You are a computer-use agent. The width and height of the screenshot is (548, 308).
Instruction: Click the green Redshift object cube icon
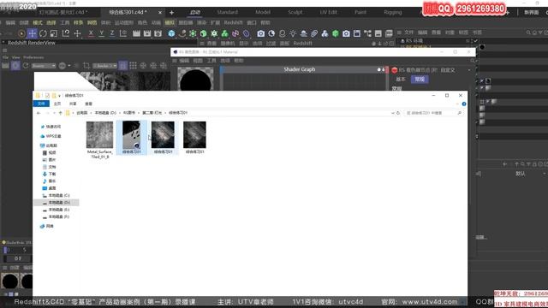coord(336,33)
